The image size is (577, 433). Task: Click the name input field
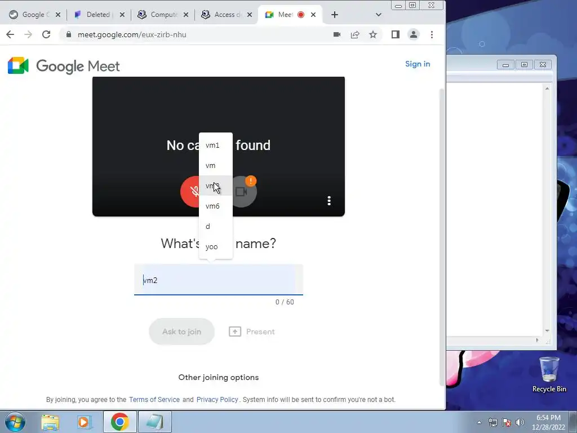(218, 280)
